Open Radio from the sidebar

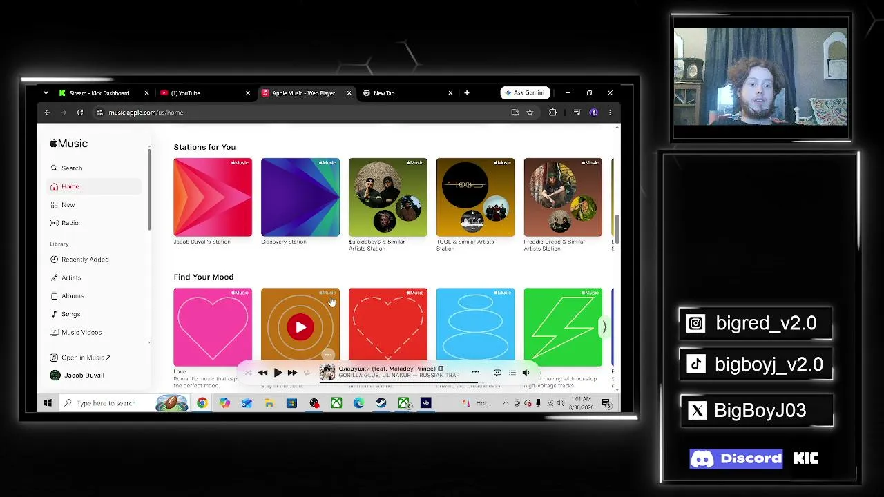click(x=95, y=223)
